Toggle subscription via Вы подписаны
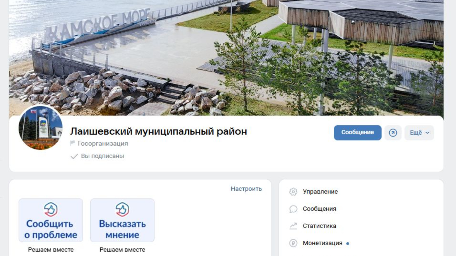Screen dimensions: 456x256 coord(97,156)
